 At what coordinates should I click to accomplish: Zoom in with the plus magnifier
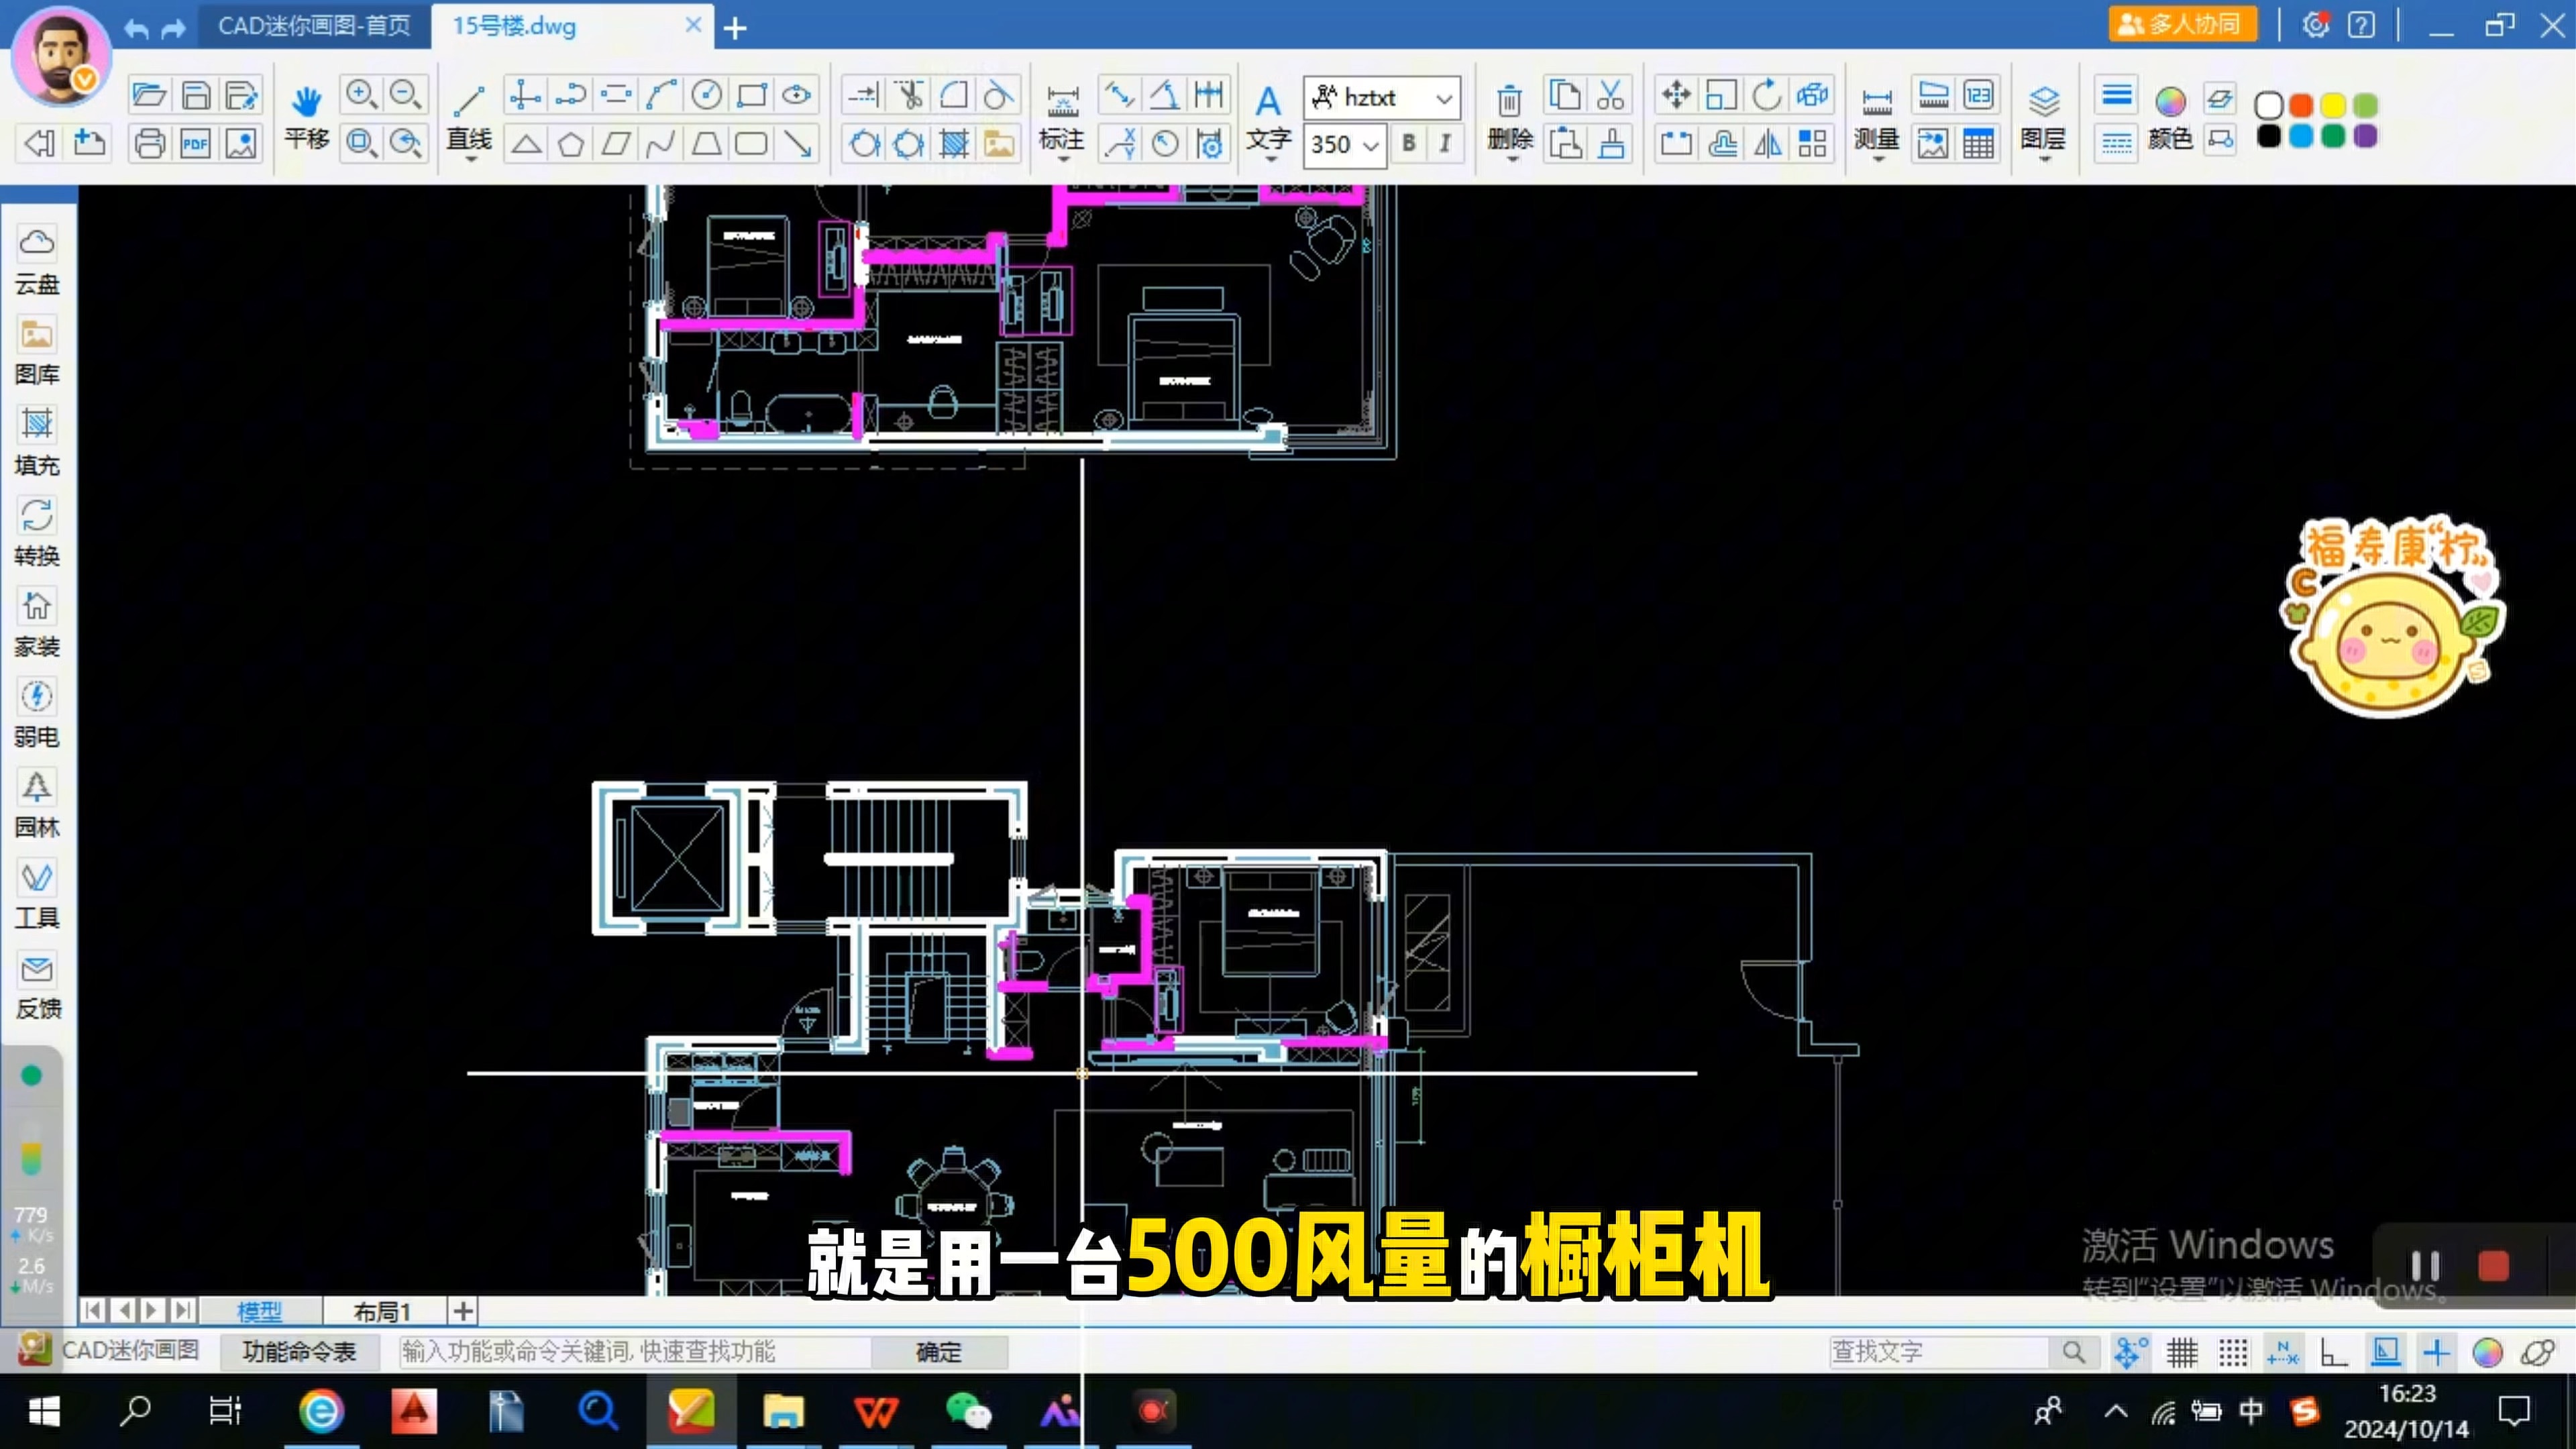(x=360, y=95)
